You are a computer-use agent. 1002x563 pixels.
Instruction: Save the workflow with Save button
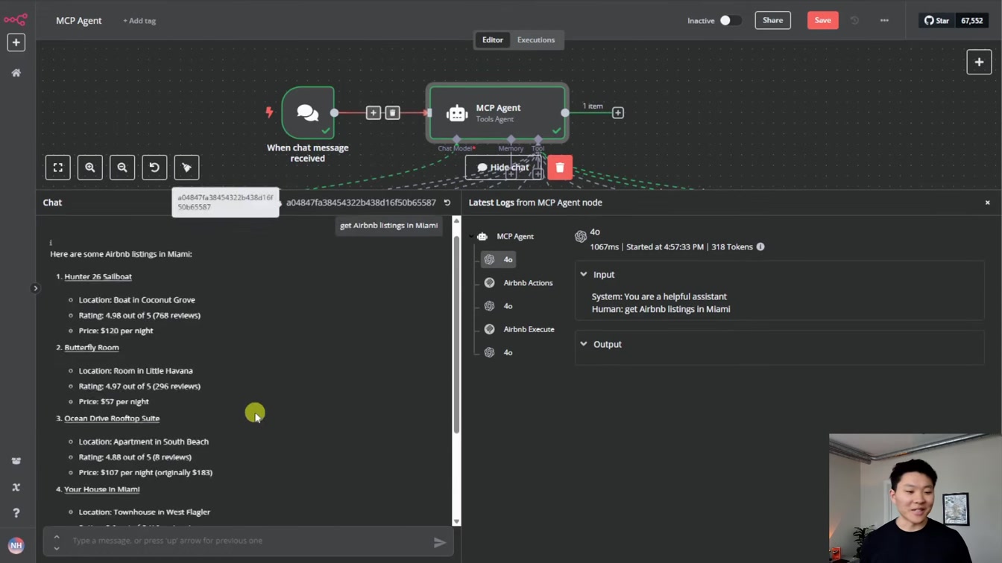click(822, 20)
